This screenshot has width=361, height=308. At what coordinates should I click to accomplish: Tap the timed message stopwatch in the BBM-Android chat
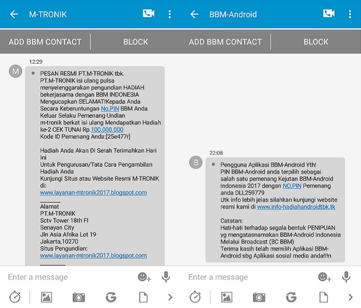[195, 297]
